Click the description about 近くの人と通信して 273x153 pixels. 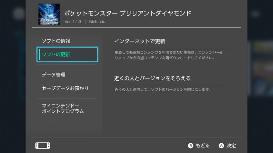click(163, 90)
